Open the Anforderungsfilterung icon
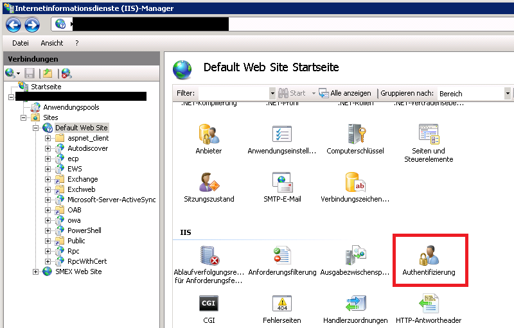 coord(282,257)
